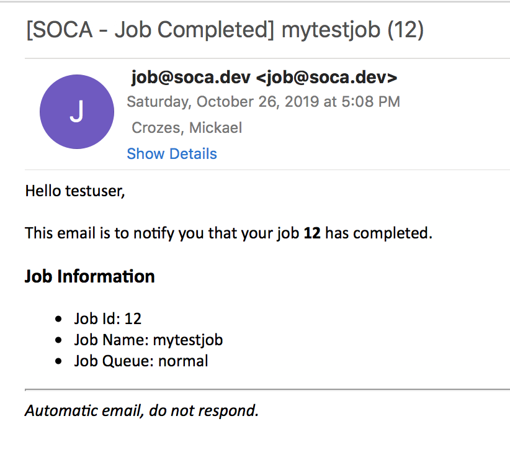The height and width of the screenshot is (452, 510).
Task: Click the Job Name: mytestjob list item
Action: point(148,340)
